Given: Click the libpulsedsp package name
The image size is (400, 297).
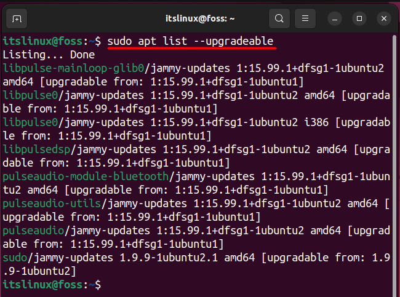Looking at the screenshot, I should click(x=36, y=149).
